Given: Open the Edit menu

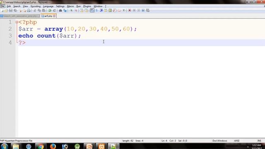Looking at the screenshot, I should pyautogui.click(x=9, y=6).
